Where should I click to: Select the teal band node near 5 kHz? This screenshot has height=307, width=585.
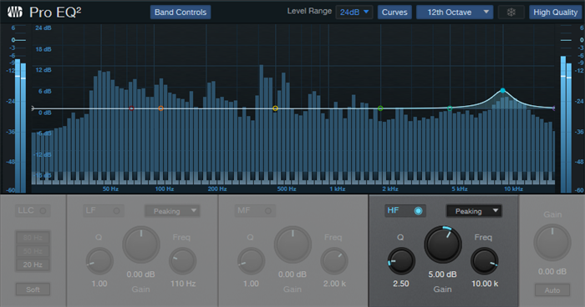pos(450,108)
